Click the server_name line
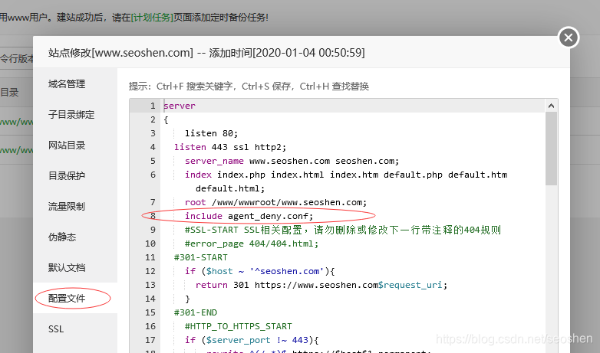Screen dimensions: 600x353 click(x=292, y=161)
